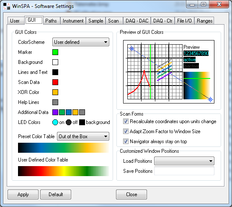Screen dimensions: 232x207
Task: Click the User Defined Color Table gradient
Action: pos(64,171)
